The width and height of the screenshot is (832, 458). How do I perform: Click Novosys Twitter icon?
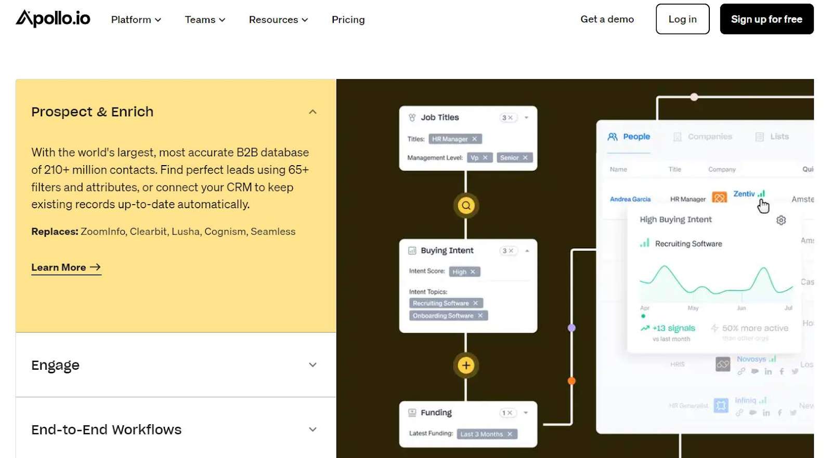pos(795,372)
